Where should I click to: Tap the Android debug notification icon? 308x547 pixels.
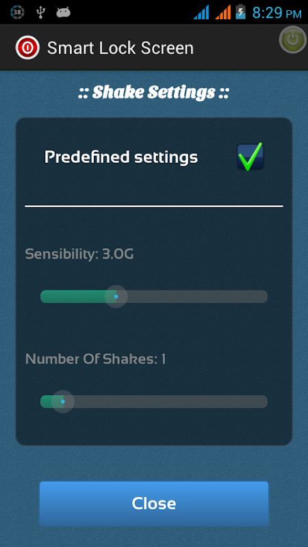[63, 12]
